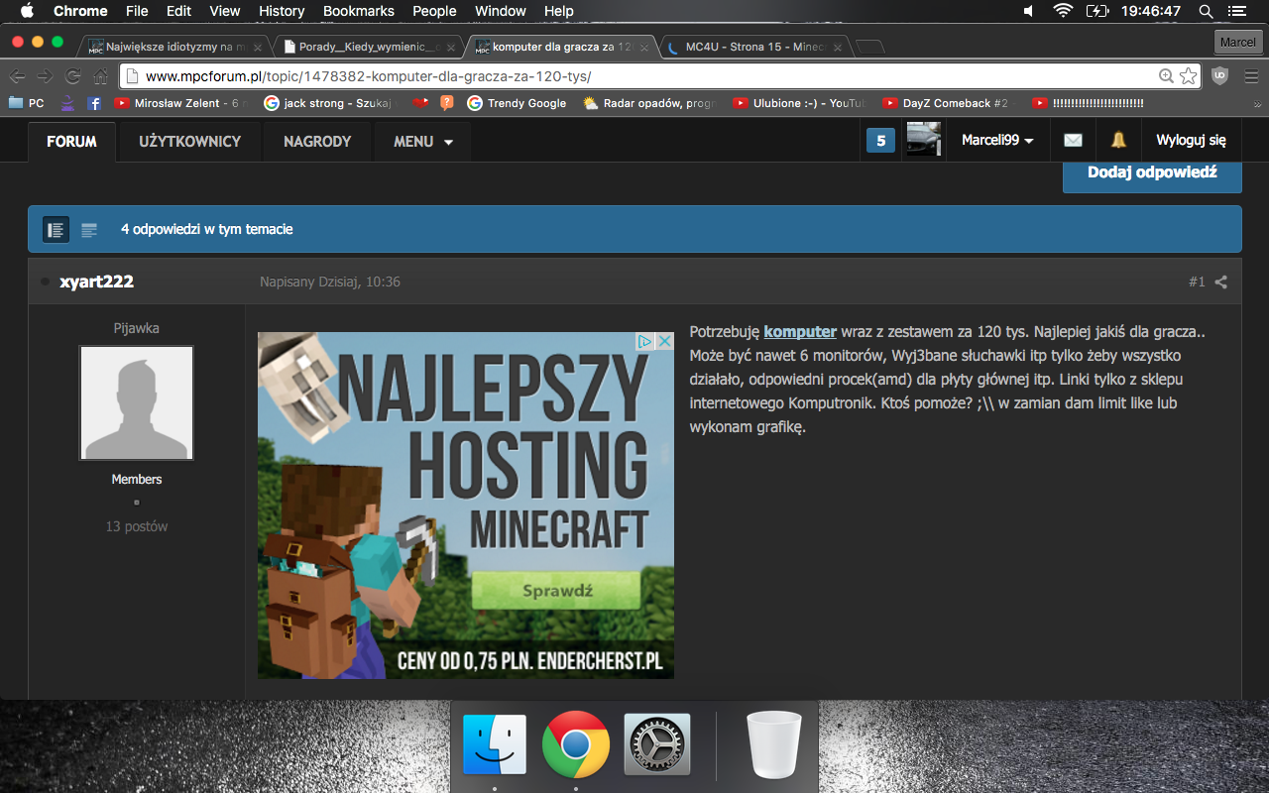Open the File menu
Screen dimensions: 1269x793
pyautogui.click(x=137, y=11)
